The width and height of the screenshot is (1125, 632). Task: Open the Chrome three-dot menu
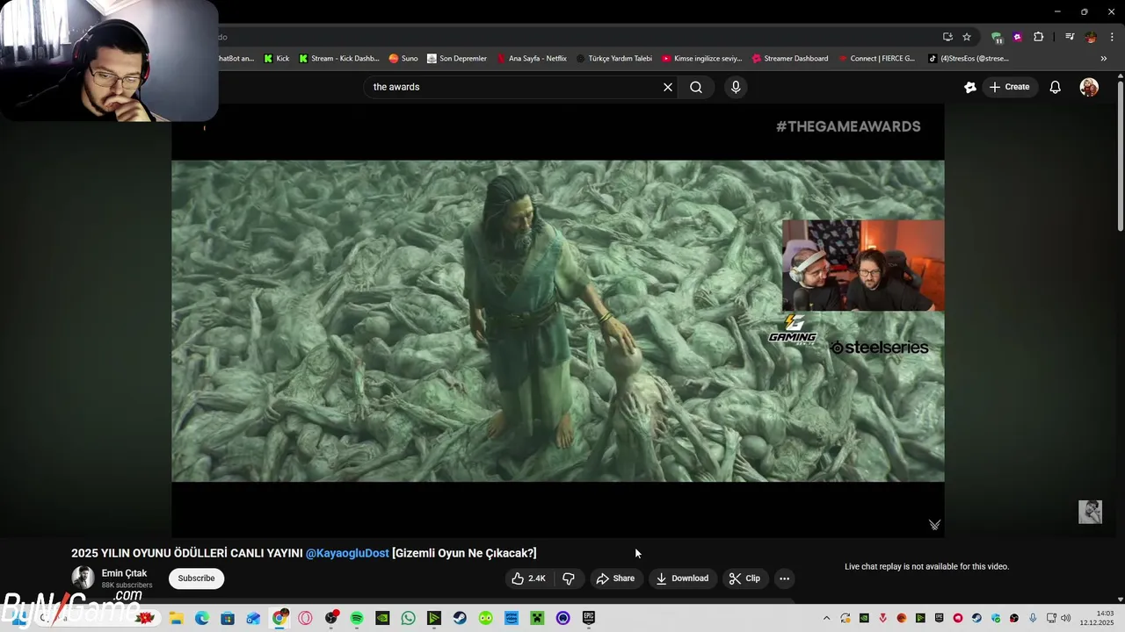point(1112,37)
